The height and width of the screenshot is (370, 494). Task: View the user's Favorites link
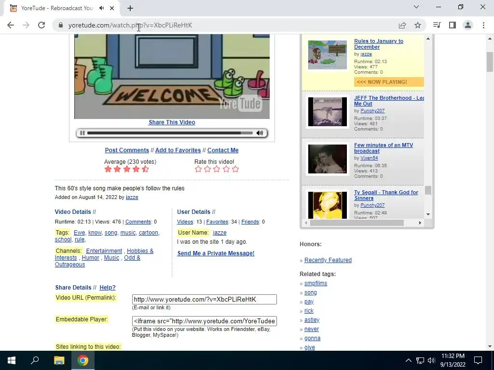click(217, 222)
